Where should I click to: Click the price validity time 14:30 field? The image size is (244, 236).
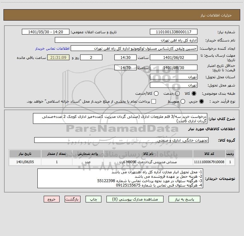(125, 67)
